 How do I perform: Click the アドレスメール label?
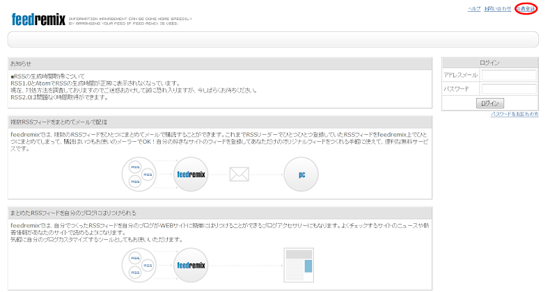click(460, 75)
